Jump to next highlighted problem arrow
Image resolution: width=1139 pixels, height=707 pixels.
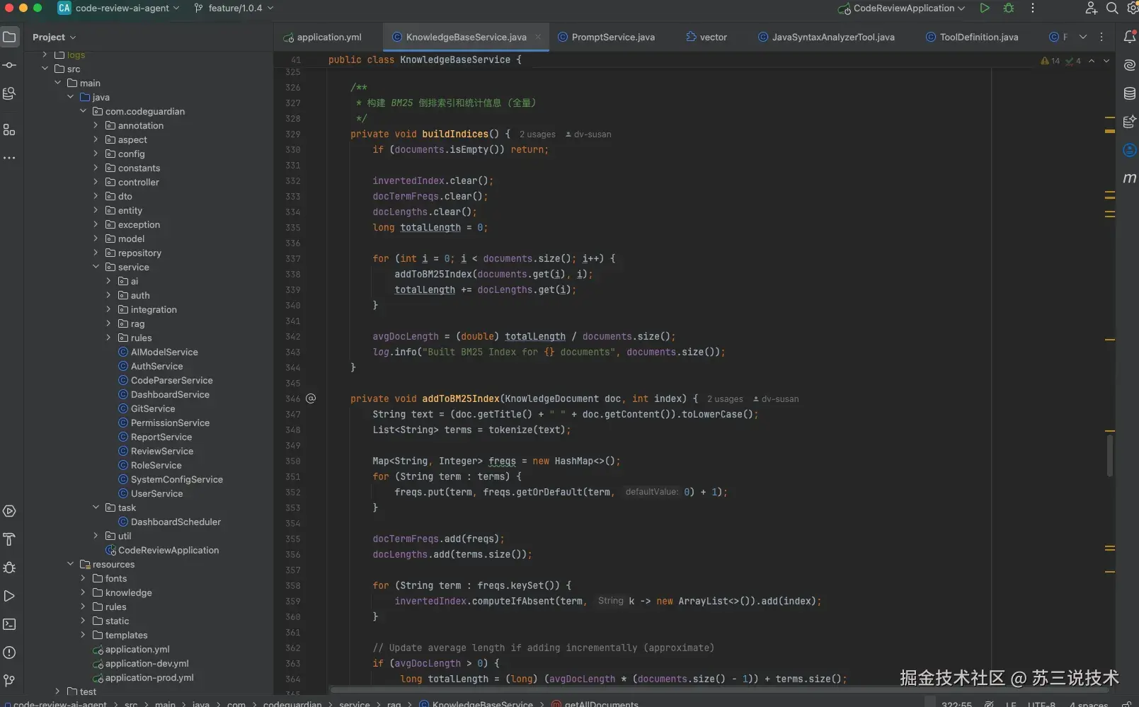coord(1106,61)
